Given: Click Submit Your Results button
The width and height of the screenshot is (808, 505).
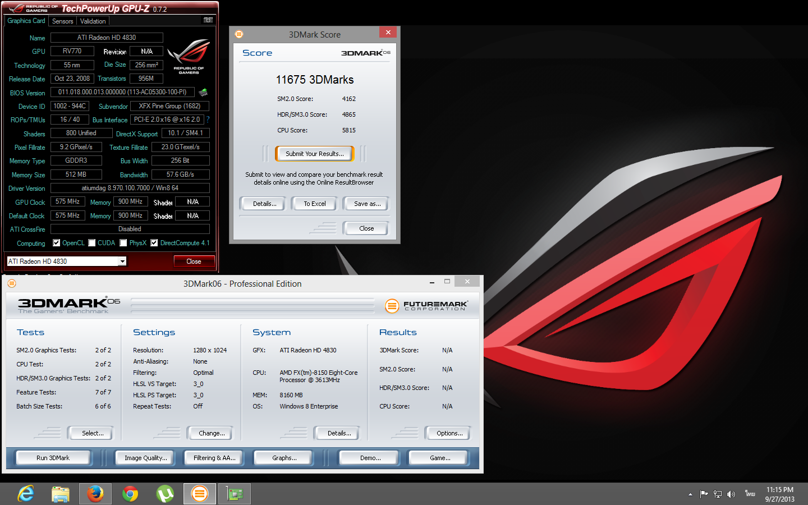Looking at the screenshot, I should pos(315,154).
